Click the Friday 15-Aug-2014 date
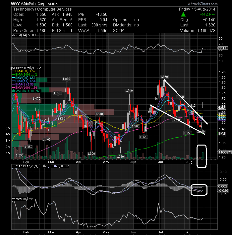 (197, 9)
